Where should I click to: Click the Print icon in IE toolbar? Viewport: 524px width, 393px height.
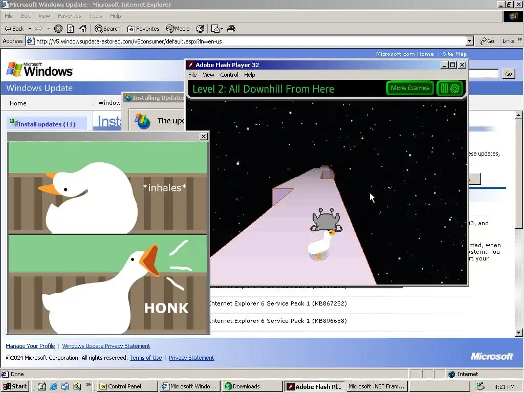[231, 29]
